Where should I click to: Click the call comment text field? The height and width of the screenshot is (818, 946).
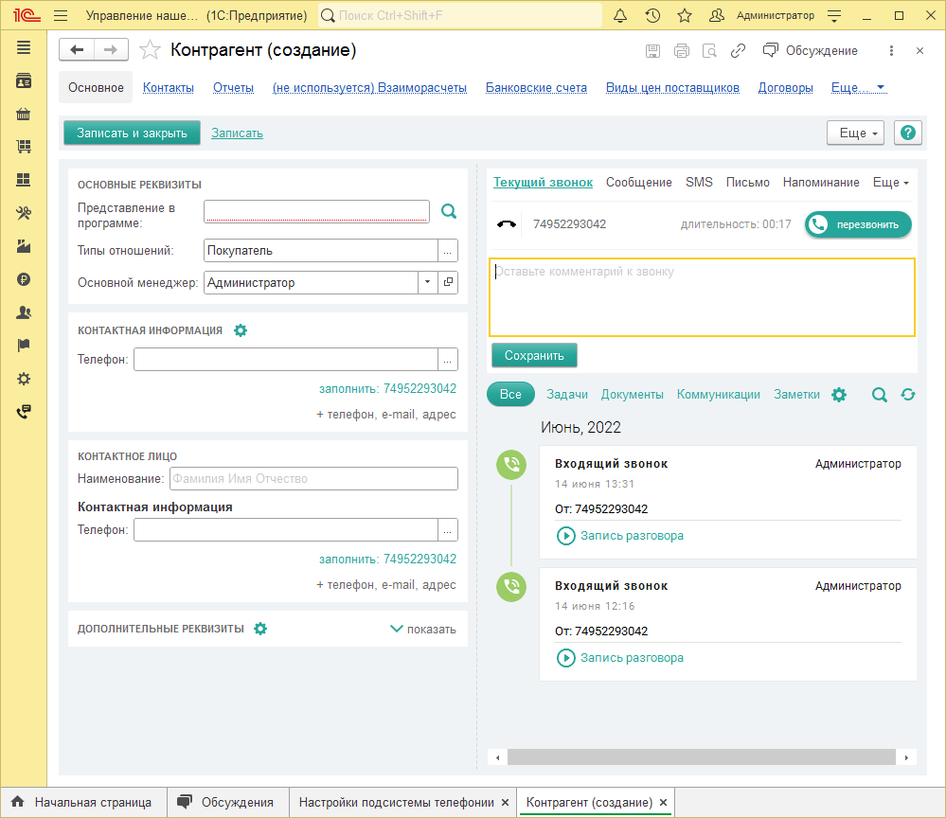[x=702, y=296]
